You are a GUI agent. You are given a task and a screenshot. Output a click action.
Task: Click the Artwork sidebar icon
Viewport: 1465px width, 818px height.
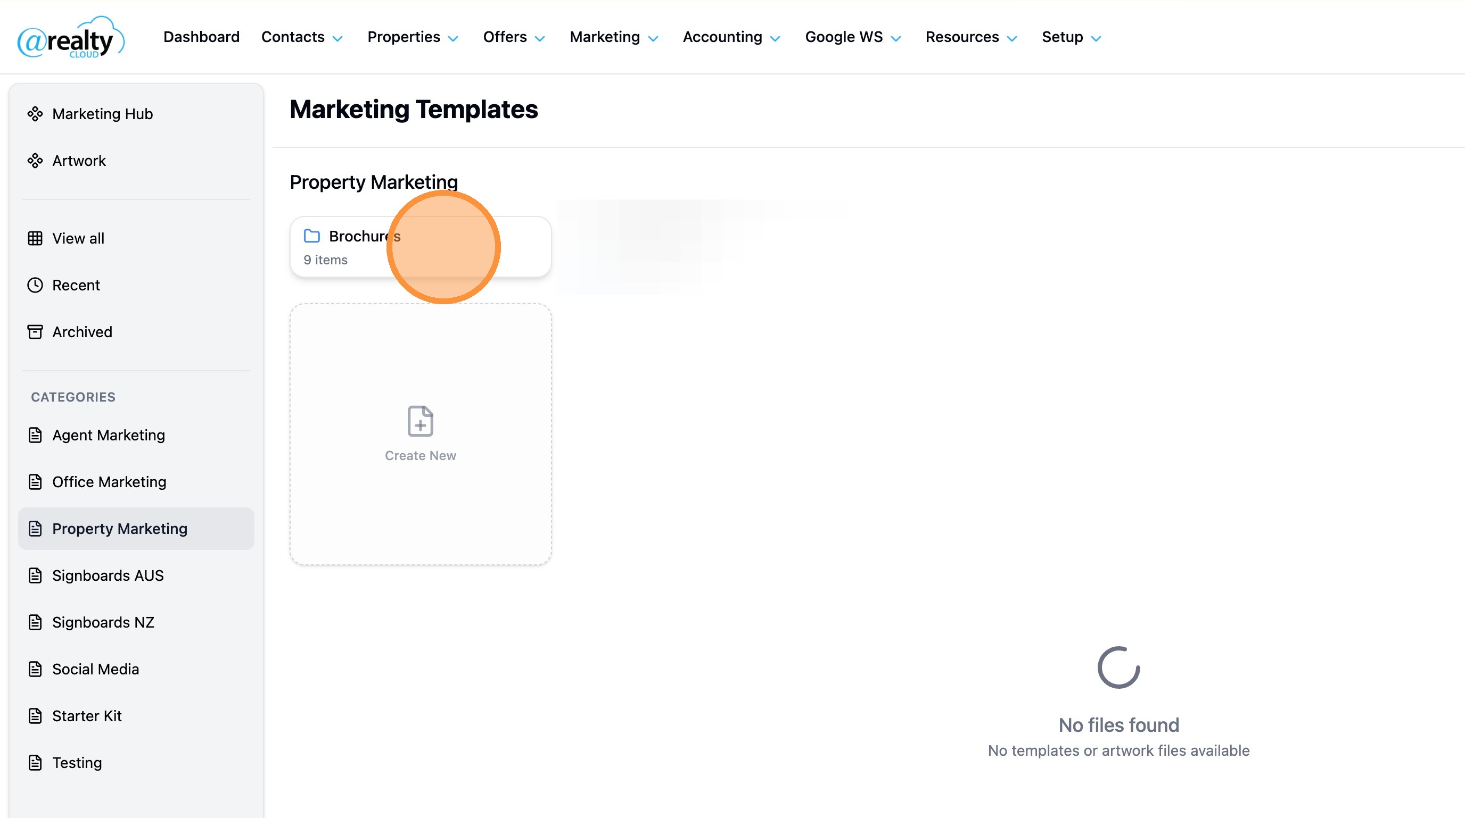tap(35, 161)
